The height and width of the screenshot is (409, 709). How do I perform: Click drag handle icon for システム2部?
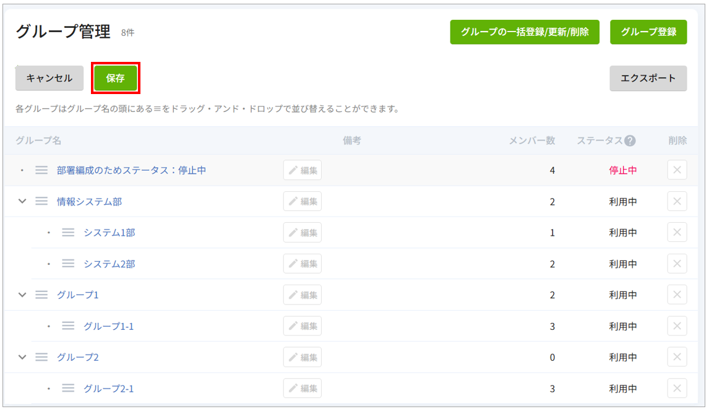[x=68, y=264]
